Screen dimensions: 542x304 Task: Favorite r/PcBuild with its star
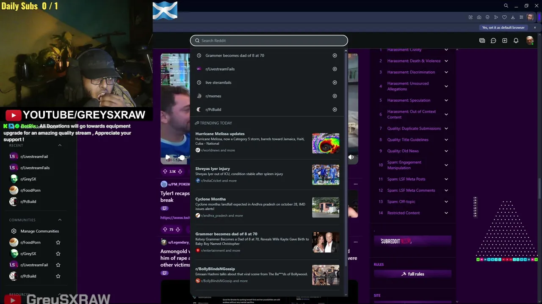(58, 276)
